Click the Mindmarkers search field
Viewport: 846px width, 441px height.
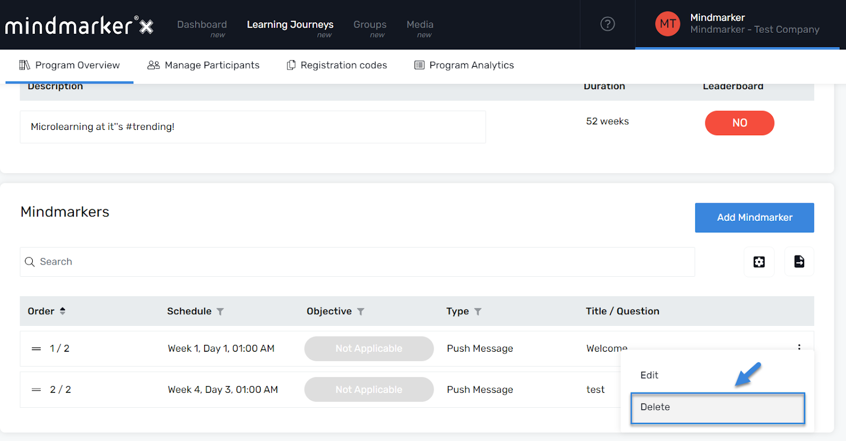coord(357,262)
